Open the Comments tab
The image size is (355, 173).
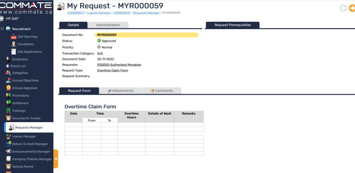pyautogui.click(x=162, y=91)
